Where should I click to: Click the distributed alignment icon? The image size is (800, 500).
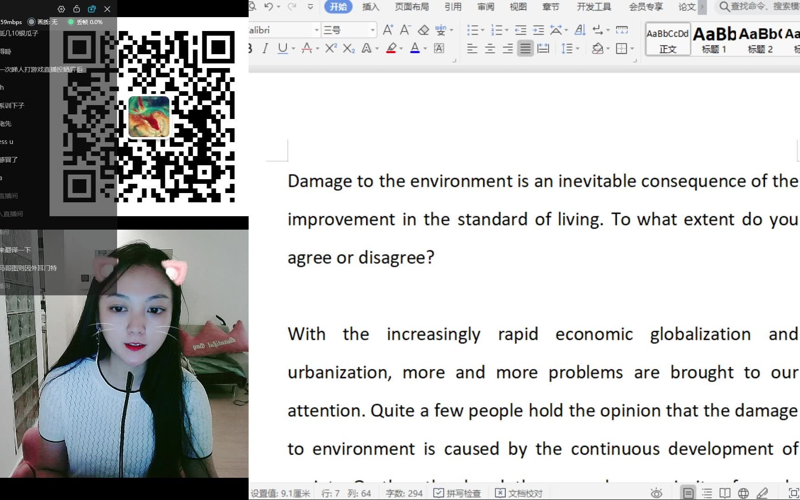click(543, 48)
